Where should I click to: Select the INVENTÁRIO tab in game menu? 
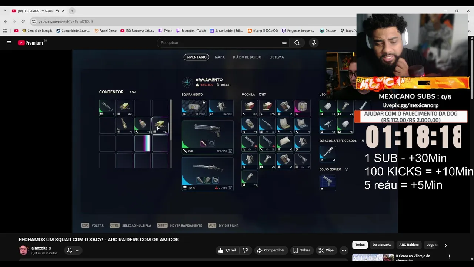(196, 57)
